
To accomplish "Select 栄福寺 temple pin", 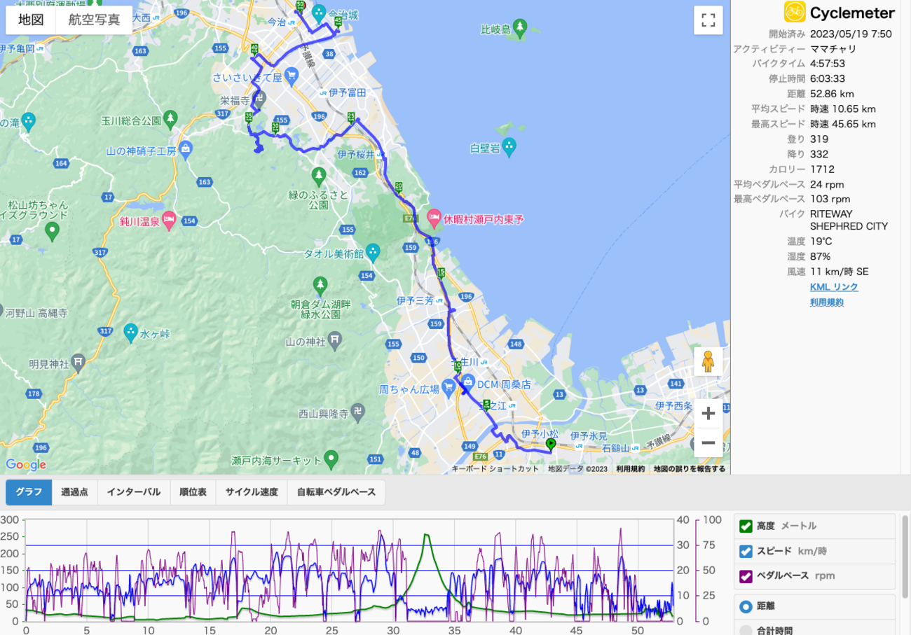I will [x=259, y=99].
